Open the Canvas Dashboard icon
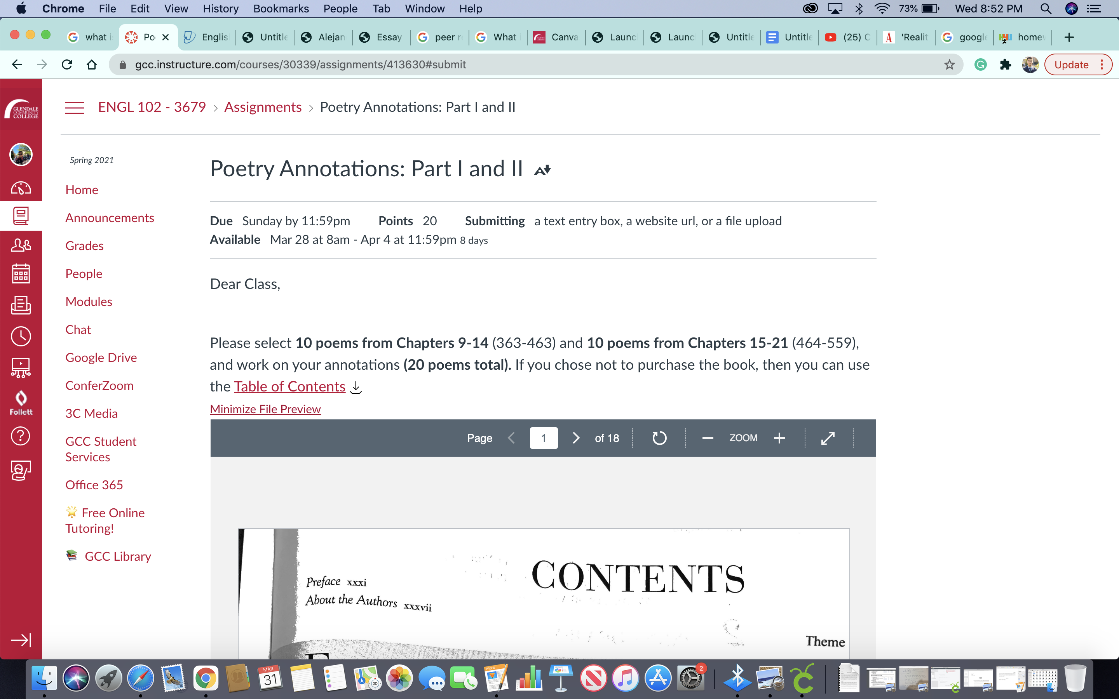 tap(21, 189)
